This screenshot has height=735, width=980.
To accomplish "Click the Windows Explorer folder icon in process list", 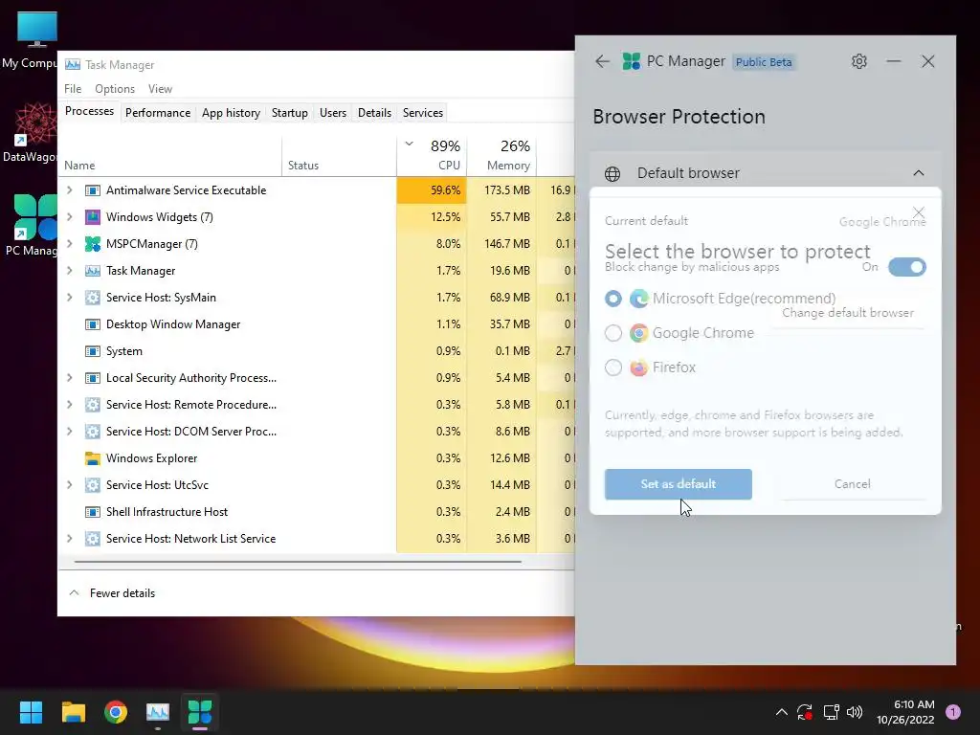I will tap(93, 458).
